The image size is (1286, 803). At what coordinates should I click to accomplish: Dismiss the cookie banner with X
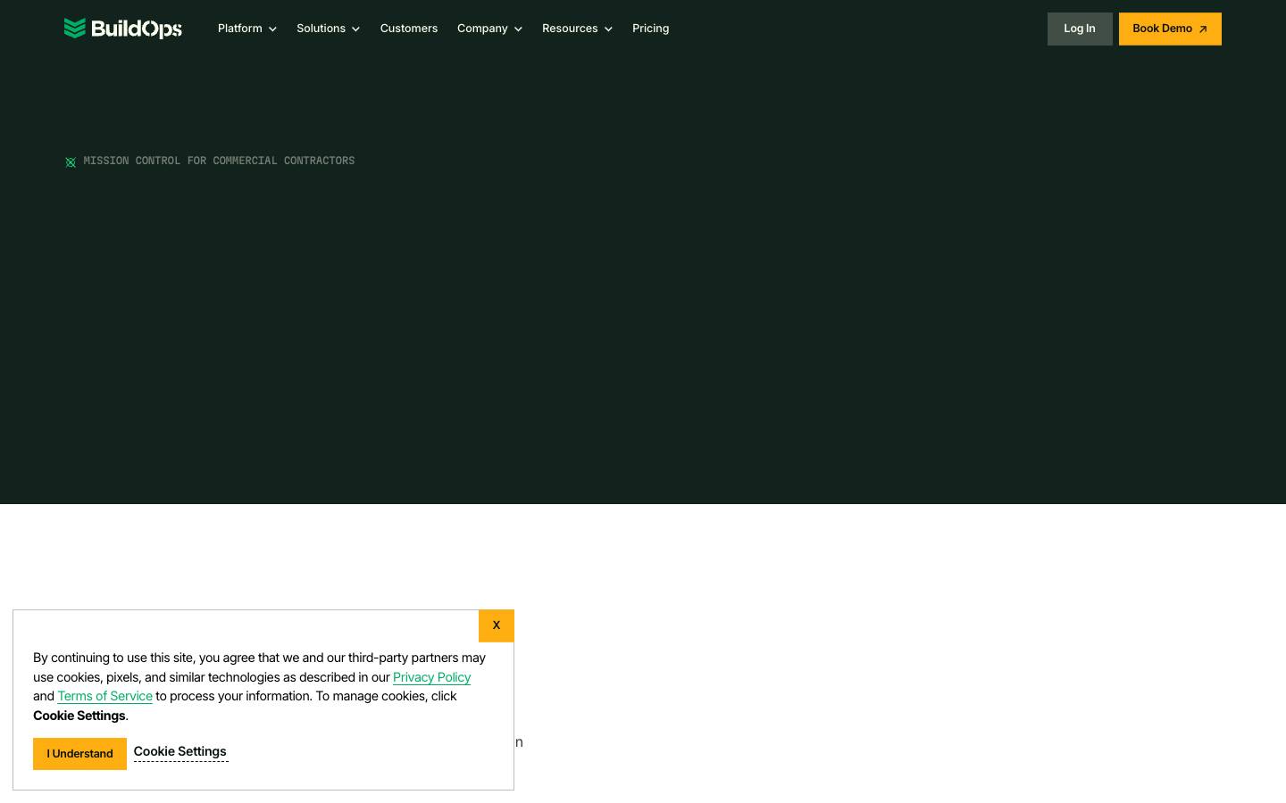tap(497, 625)
